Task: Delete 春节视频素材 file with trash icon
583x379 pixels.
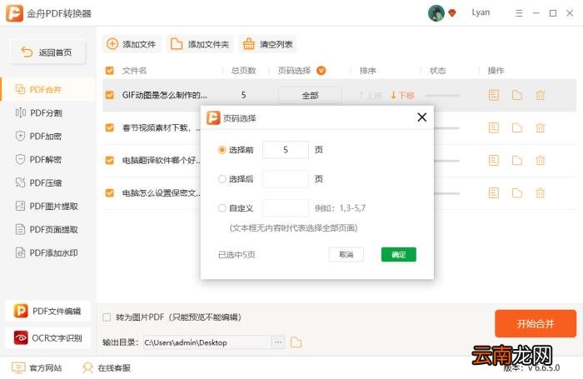Action: (x=541, y=128)
